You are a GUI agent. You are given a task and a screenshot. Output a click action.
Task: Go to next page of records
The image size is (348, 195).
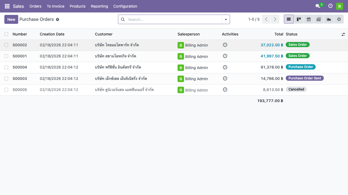pyautogui.click(x=275, y=19)
